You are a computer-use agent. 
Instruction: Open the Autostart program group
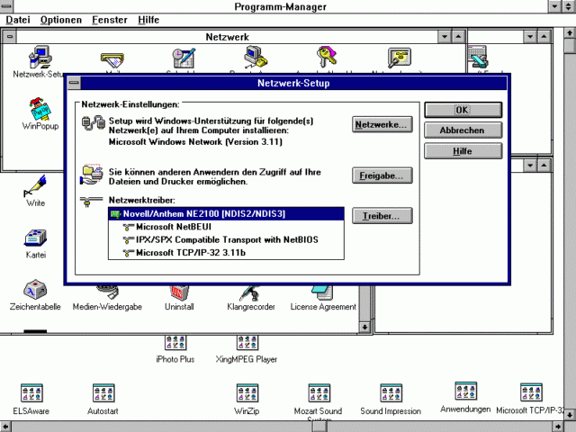pos(104,394)
